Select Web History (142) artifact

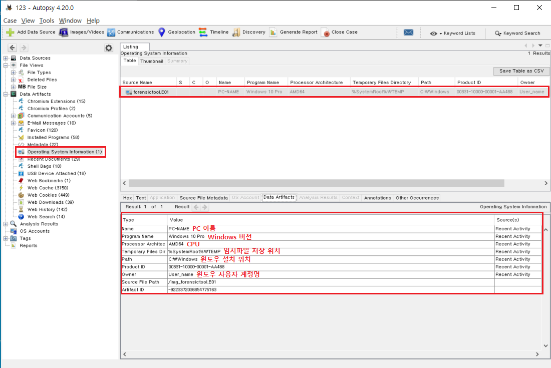coord(47,209)
